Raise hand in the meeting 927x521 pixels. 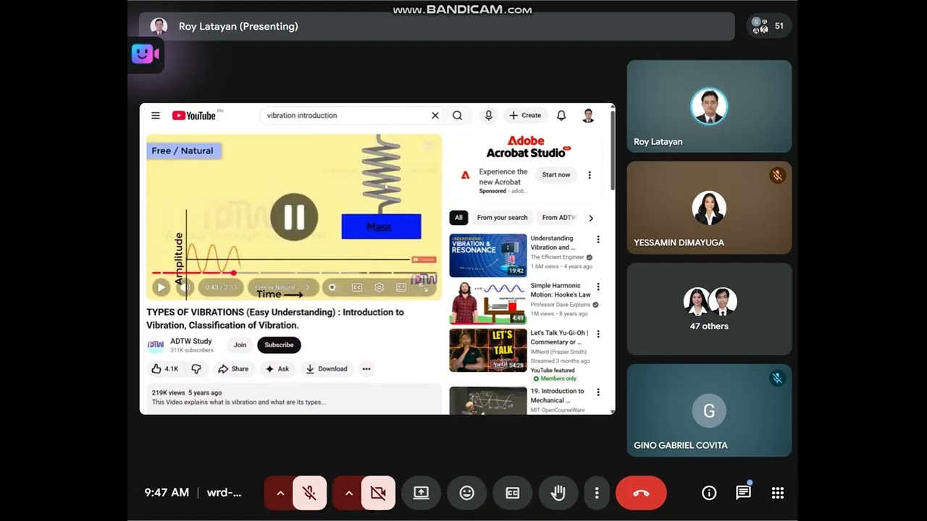tap(558, 493)
